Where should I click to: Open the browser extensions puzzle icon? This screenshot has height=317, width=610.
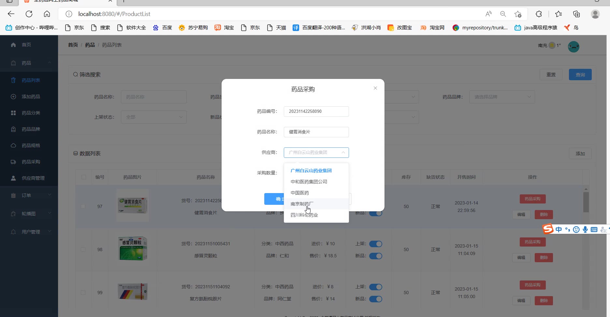click(x=539, y=14)
